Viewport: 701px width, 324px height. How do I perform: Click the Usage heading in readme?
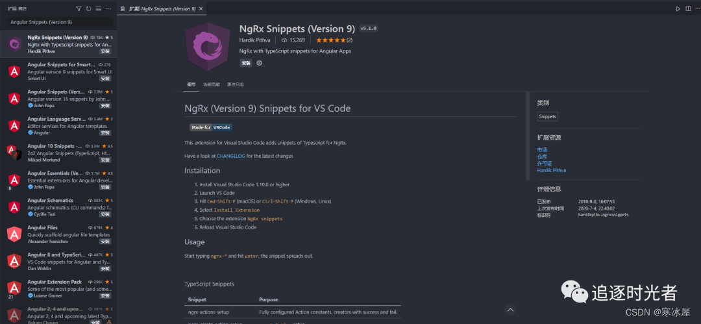(195, 242)
